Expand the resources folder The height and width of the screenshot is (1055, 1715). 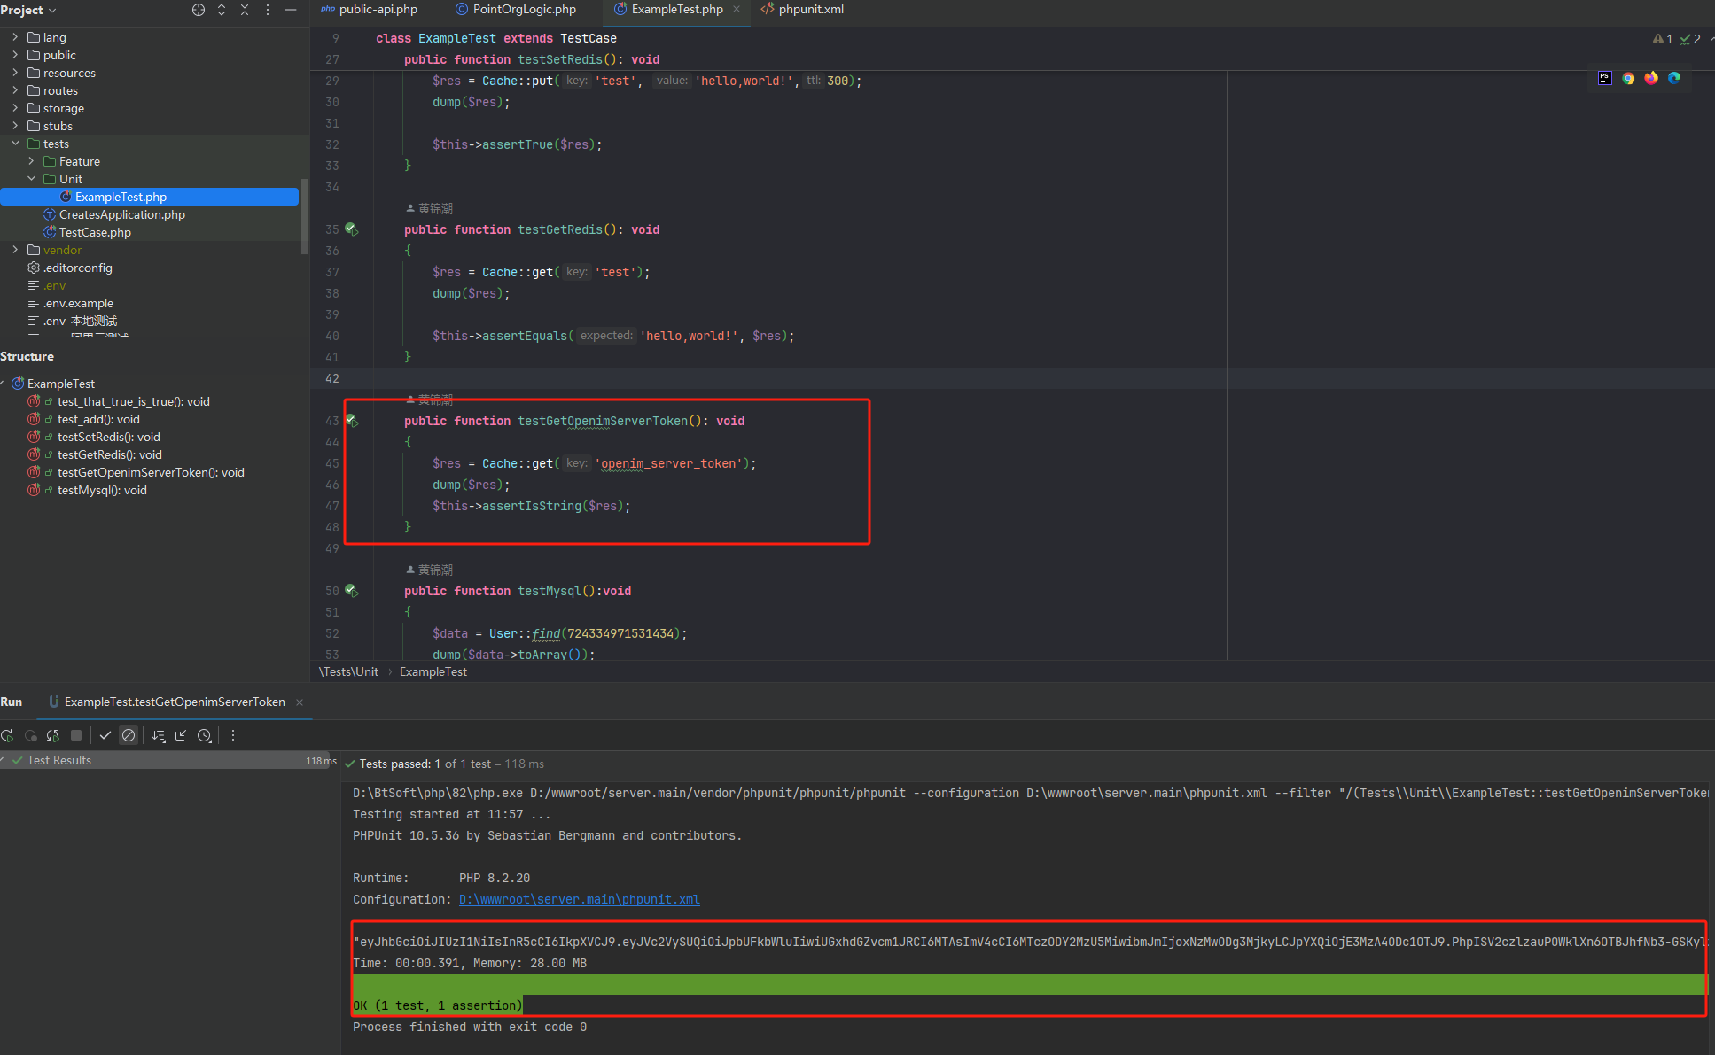15,73
